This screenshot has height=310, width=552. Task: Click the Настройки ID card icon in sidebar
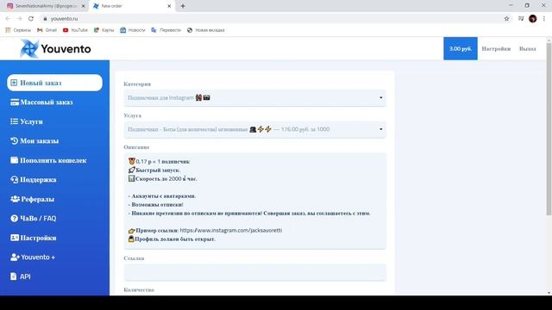coord(15,238)
